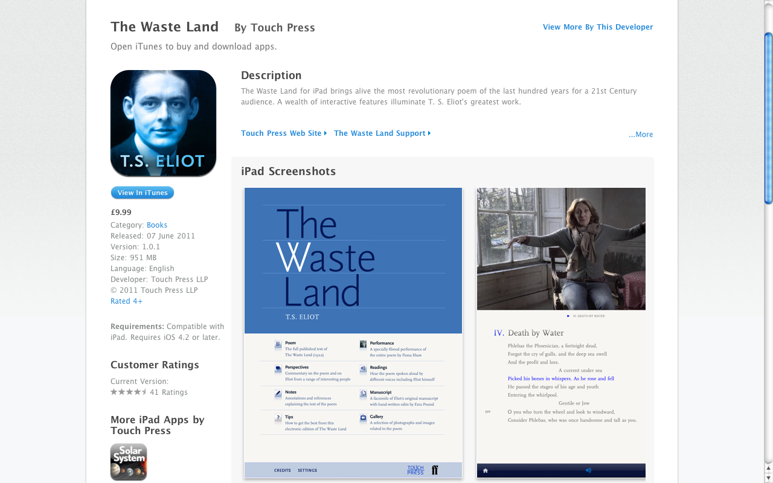Click the £9.99 price text
Viewport: 773px width, 483px height.
pyautogui.click(x=121, y=213)
